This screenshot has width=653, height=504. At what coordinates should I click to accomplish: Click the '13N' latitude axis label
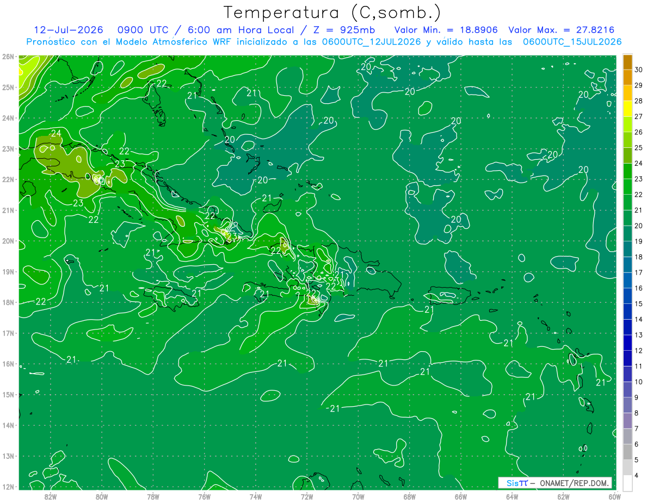(8, 456)
